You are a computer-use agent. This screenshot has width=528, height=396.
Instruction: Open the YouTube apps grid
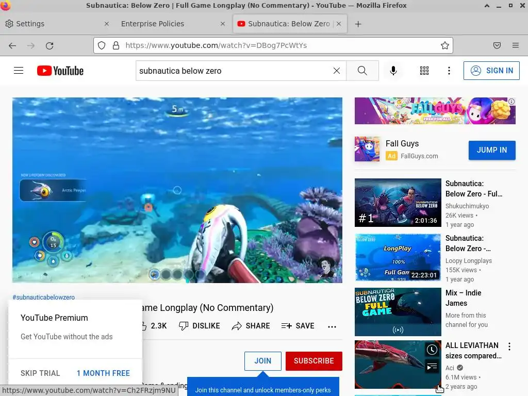(424, 71)
